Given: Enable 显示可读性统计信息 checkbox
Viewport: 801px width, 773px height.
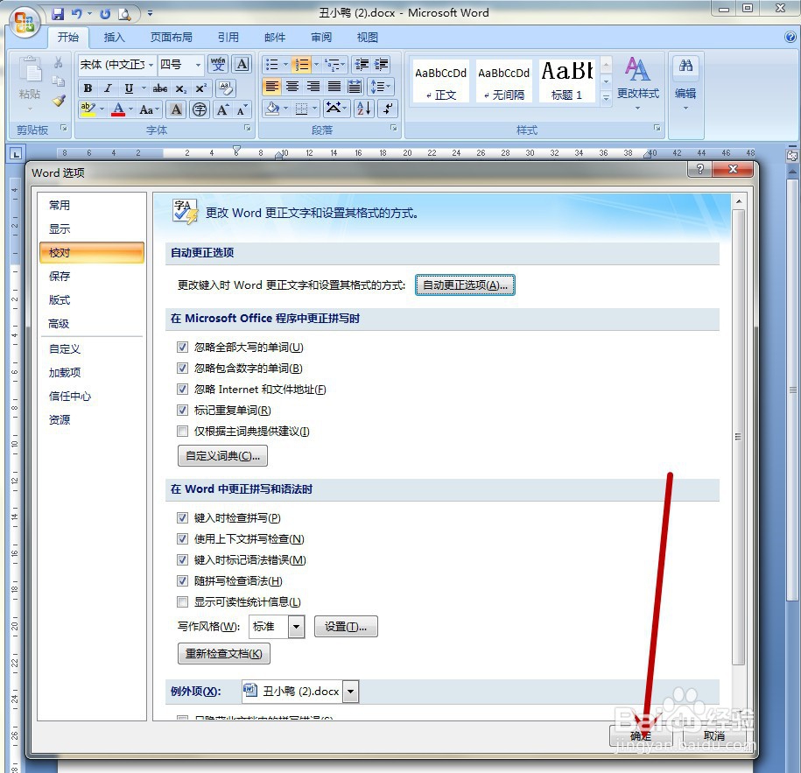Looking at the screenshot, I should (x=182, y=601).
